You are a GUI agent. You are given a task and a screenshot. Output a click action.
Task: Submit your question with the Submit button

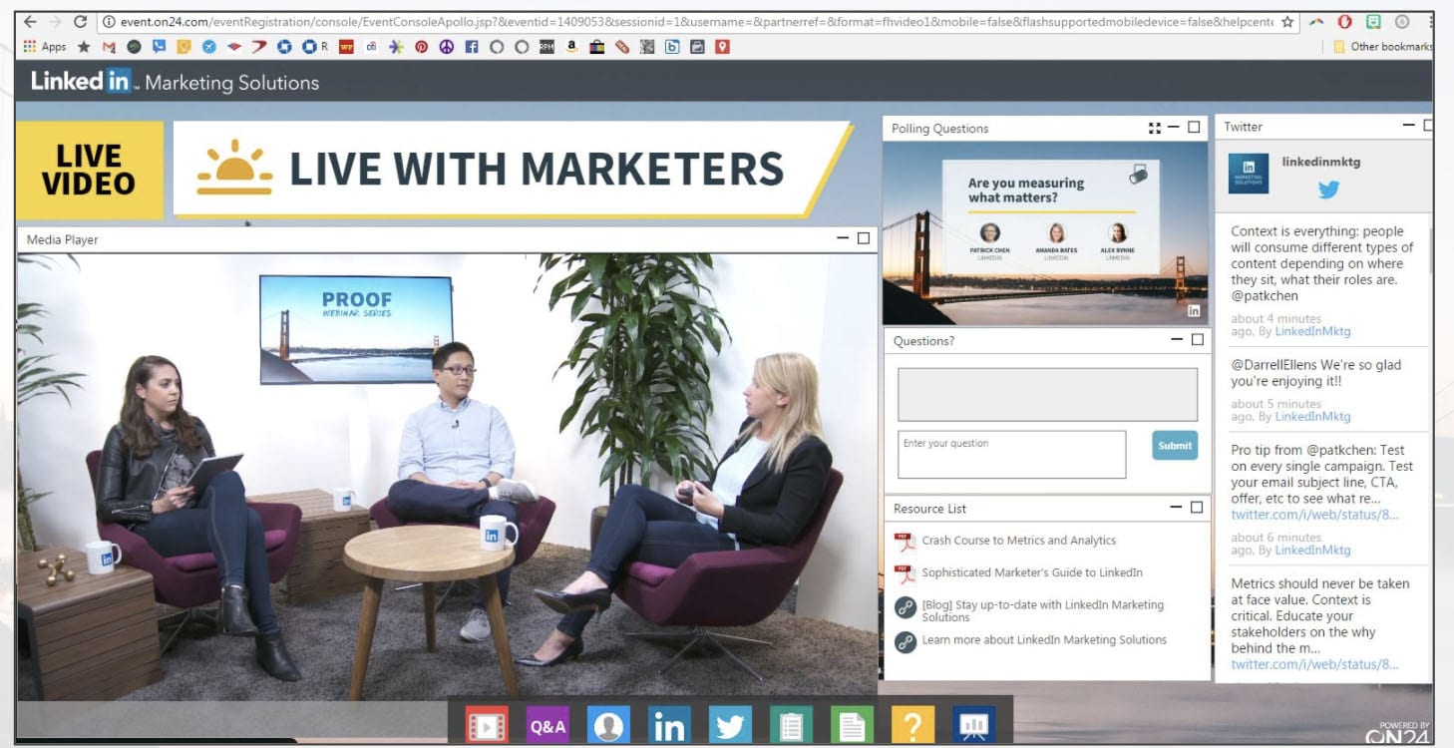click(x=1175, y=446)
